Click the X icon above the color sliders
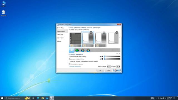The image size is (178, 100). [119, 53]
